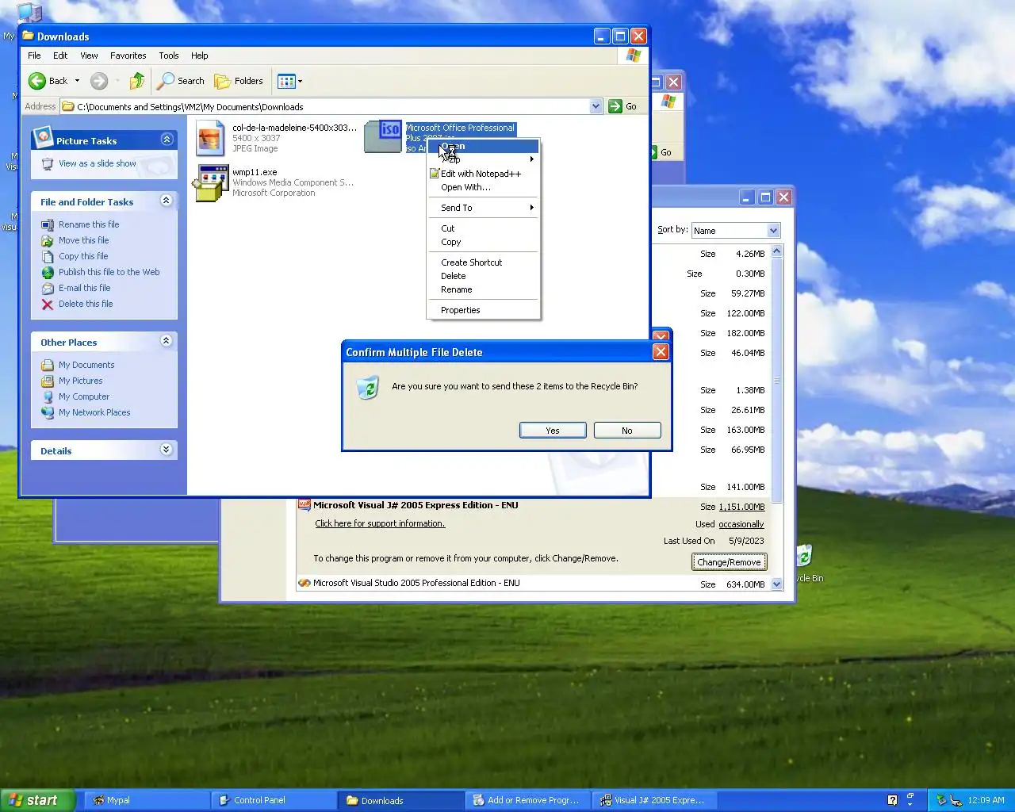Open My Pictures from Other Places
The width and height of the screenshot is (1015, 812).
pos(80,381)
